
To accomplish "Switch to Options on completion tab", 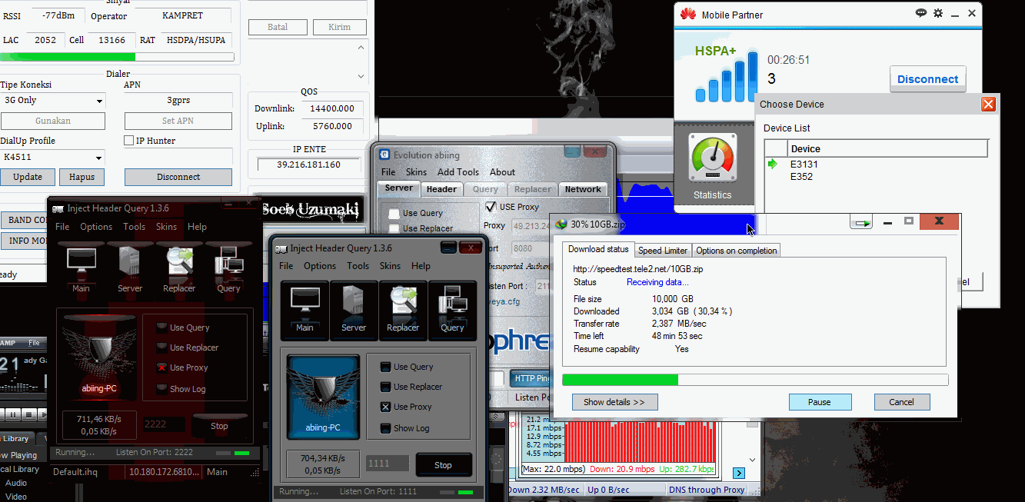I will (737, 251).
